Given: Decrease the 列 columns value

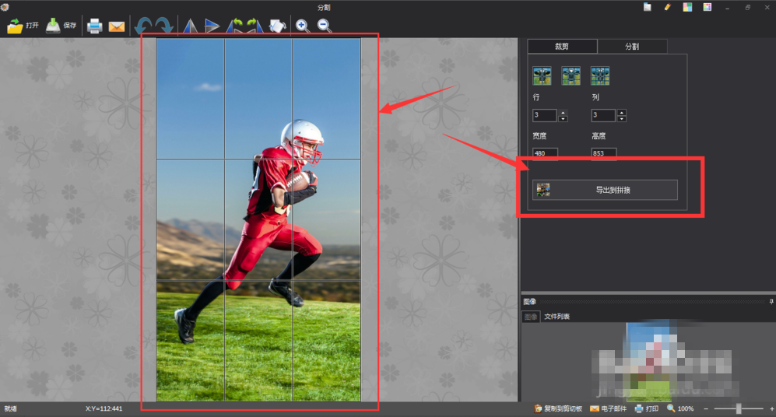Looking at the screenshot, I should (622, 119).
